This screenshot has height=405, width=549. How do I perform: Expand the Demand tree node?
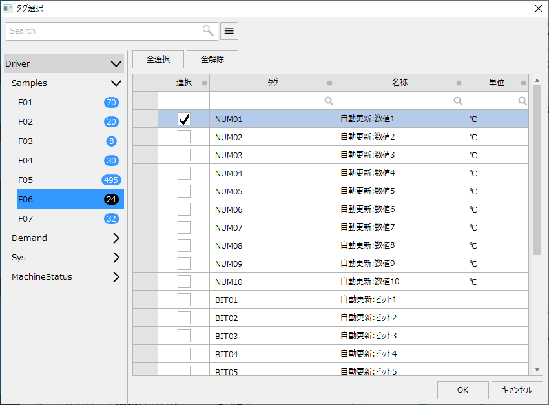116,238
